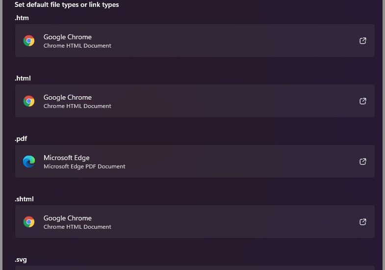
Task: Click the .htm file type label
Action: click(x=22, y=18)
